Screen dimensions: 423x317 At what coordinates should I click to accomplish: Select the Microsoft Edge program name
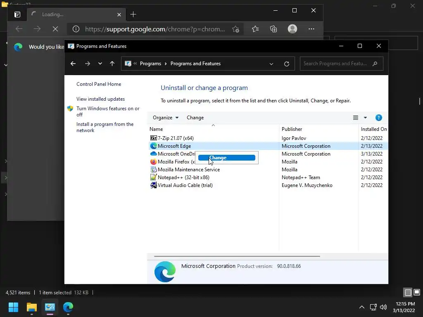pos(174,146)
